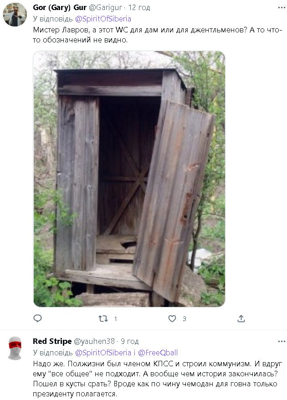View the like count of 3
The height and width of the screenshot is (400, 287).
(184, 319)
